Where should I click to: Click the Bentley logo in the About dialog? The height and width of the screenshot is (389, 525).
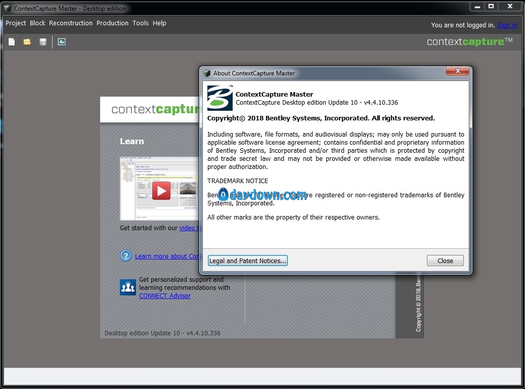click(x=220, y=98)
